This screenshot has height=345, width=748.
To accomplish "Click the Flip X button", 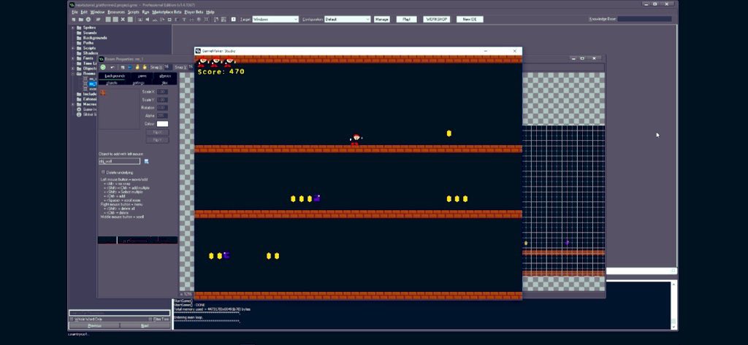I will (x=157, y=132).
